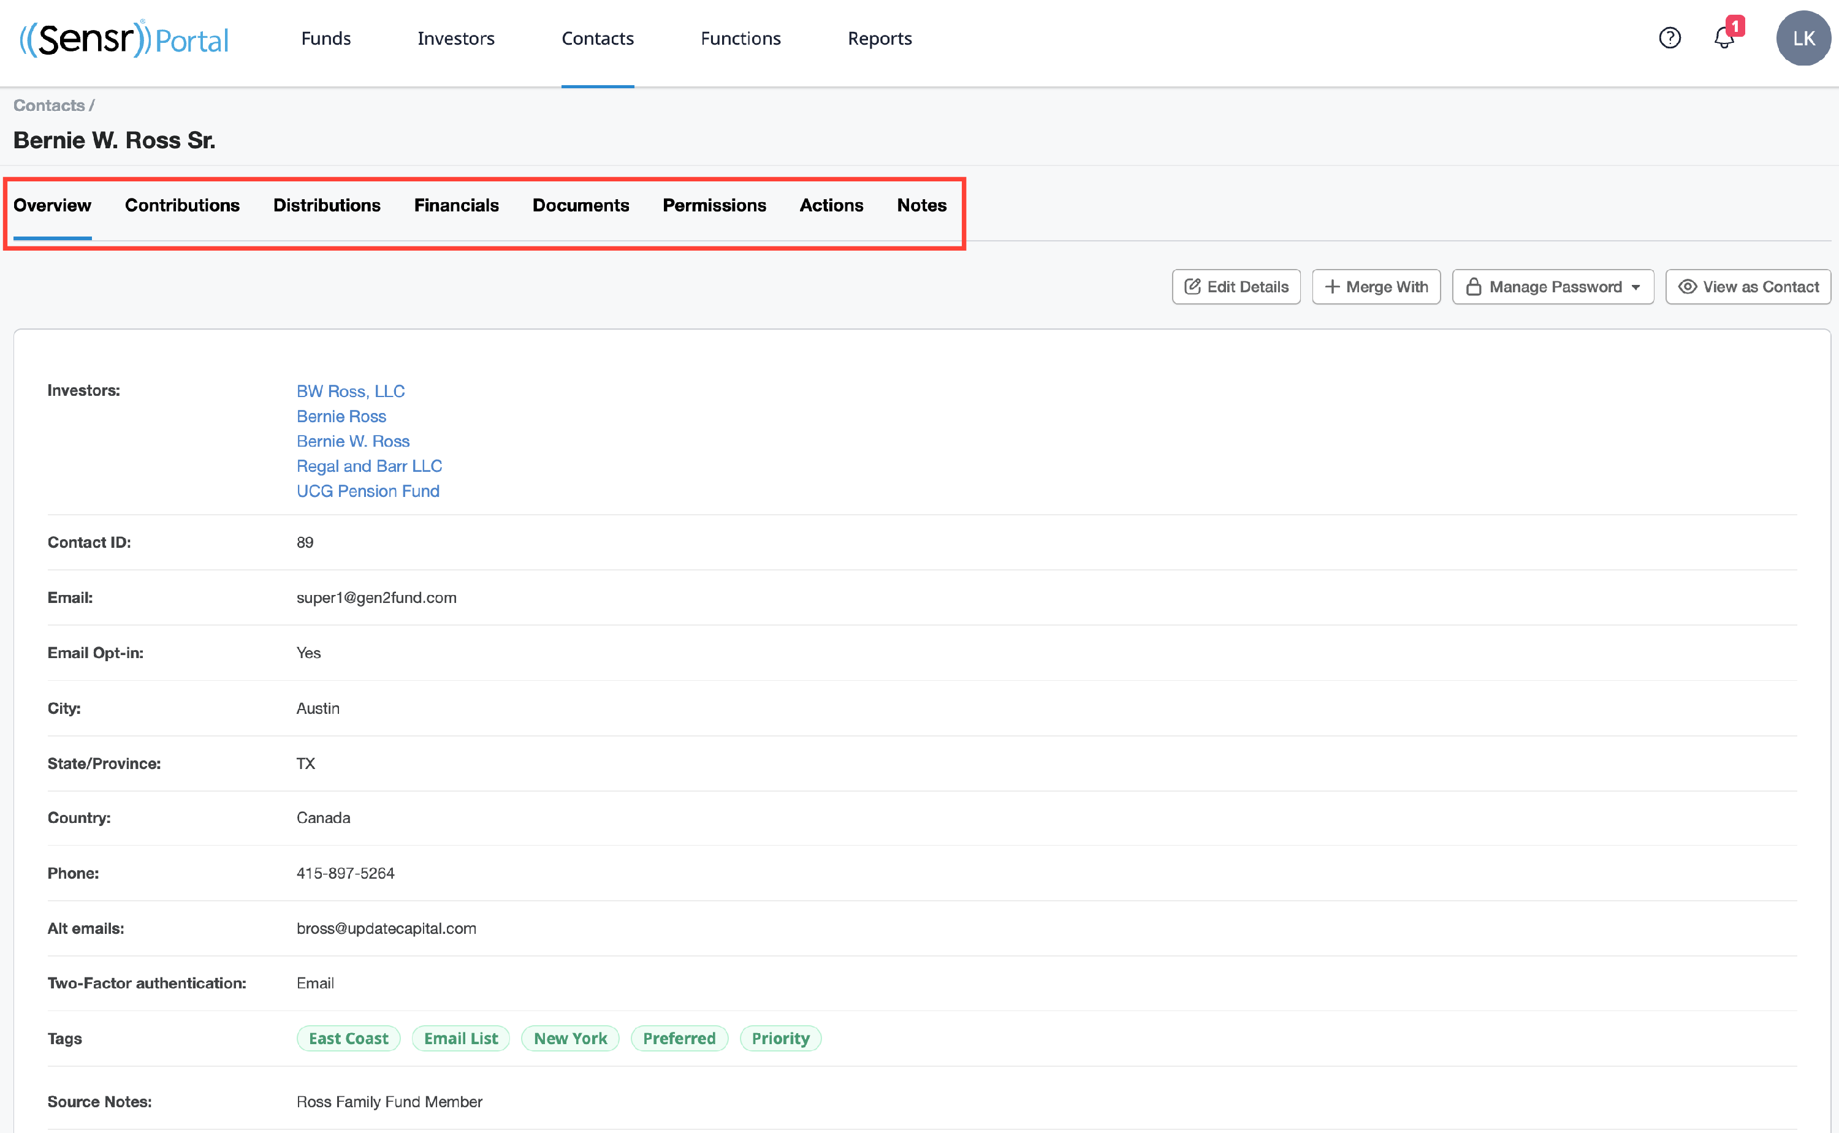Image resolution: width=1839 pixels, height=1133 pixels.
Task: Open the Funds menu
Action: tap(326, 38)
